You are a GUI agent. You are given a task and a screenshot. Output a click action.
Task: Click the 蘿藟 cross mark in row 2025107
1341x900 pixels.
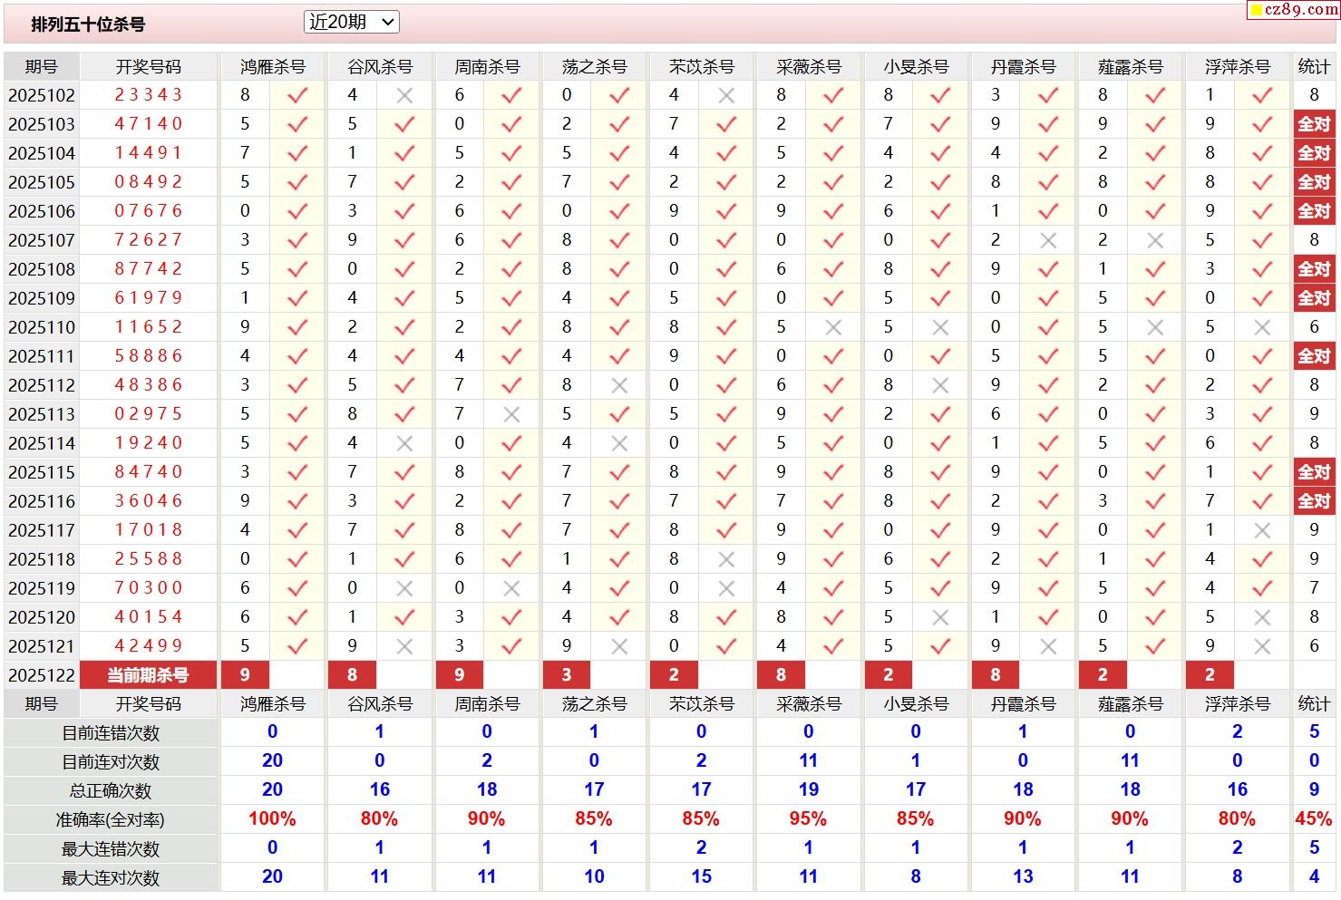(1155, 240)
